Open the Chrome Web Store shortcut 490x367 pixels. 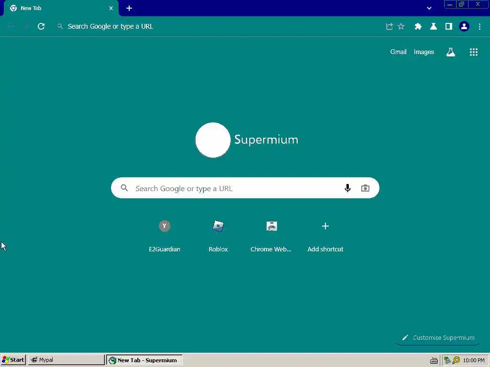[271, 236]
